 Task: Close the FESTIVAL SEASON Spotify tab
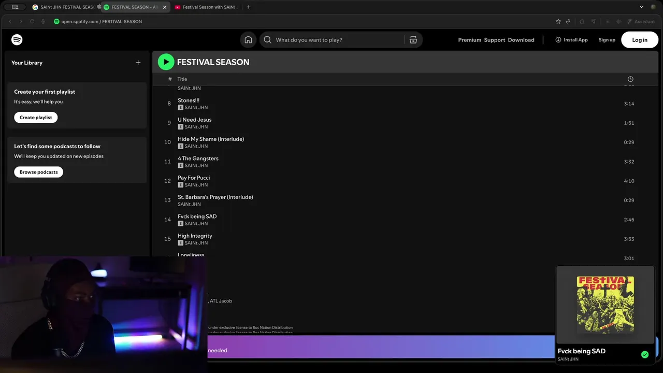(x=165, y=7)
